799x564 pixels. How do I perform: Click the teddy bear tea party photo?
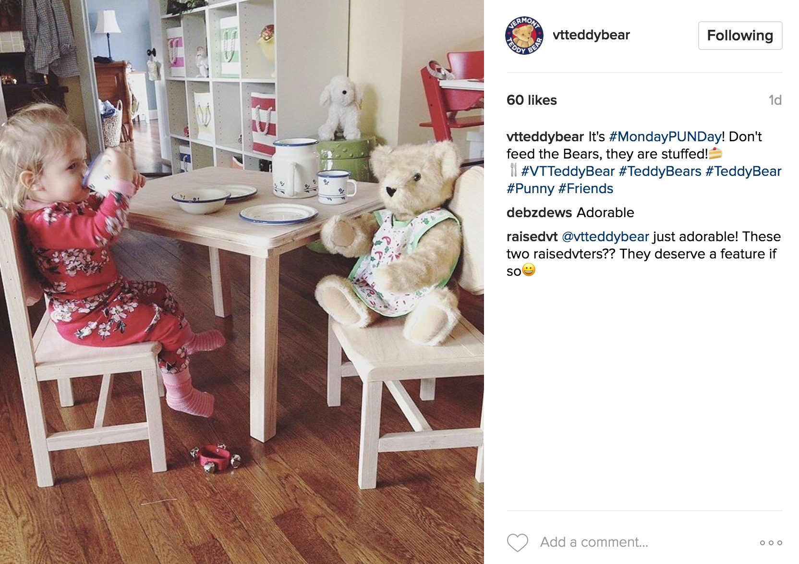tap(242, 282)
